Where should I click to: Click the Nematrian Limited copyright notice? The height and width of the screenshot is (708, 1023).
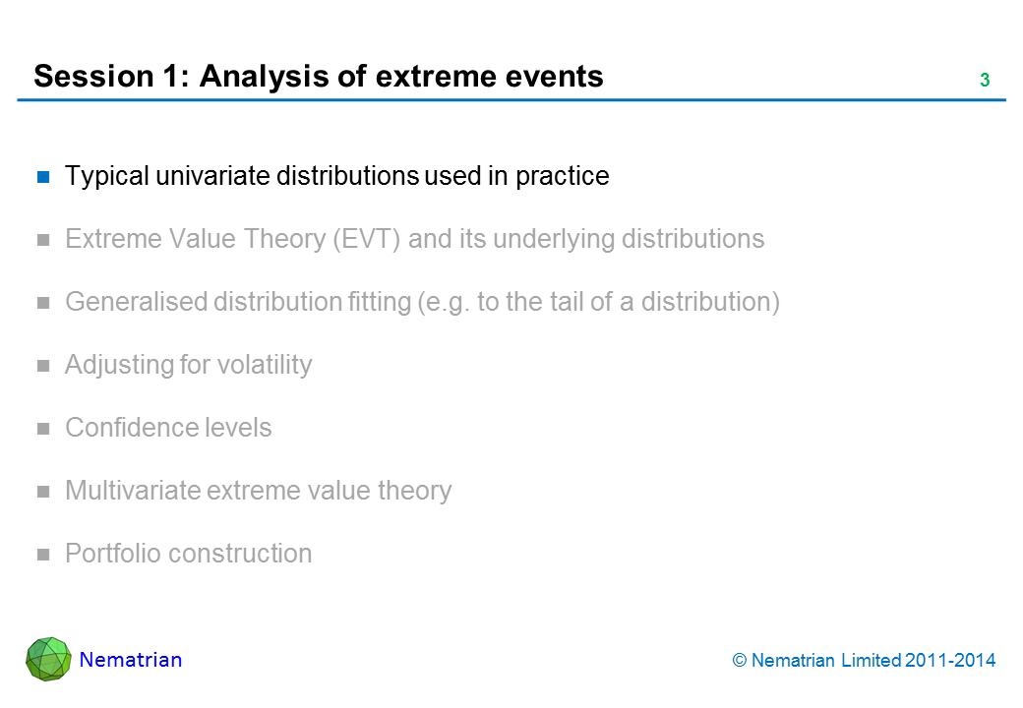coord(865,661)
